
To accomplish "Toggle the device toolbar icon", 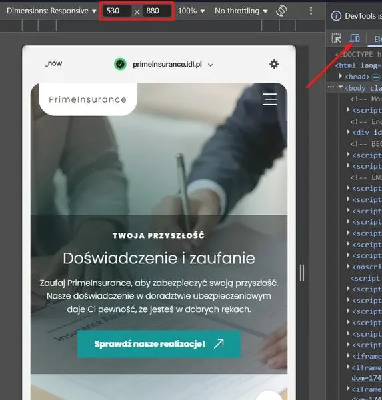I will pyautogui.click(x=355, y=38).
